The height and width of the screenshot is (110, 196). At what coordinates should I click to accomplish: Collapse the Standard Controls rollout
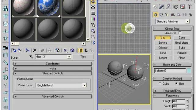(53, 73)
